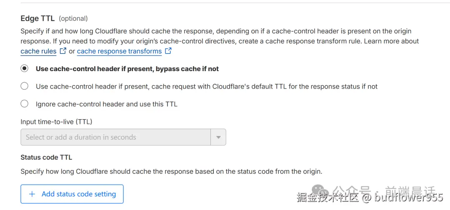
Task: Open the Select or add a duration combo box
Action: pos(123,137)
